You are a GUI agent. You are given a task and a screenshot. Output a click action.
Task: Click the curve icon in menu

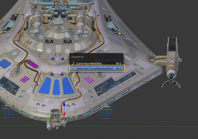coord(73,63)
